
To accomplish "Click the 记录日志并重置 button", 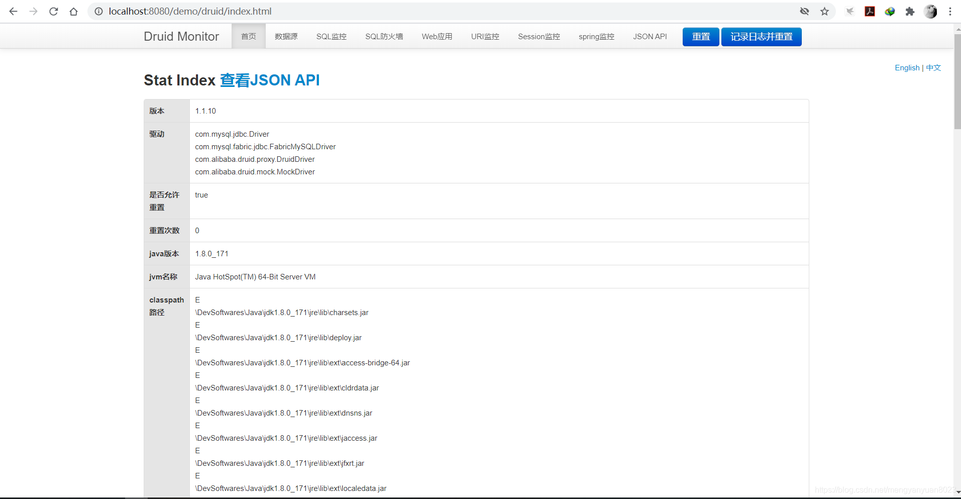I will pos(762,37).
